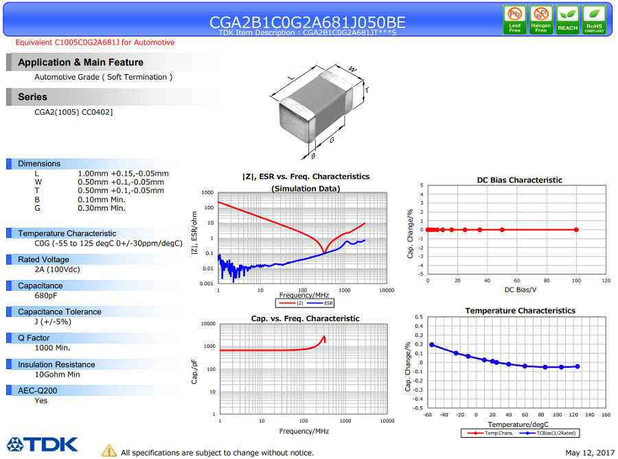The height and width of the screenshot is (459, 618).
Task: Select the C0G (-55 to 125 degC) value
Action: [108, 244]
